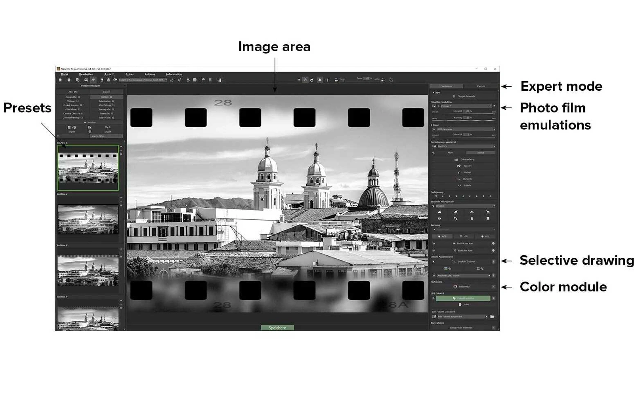Select the horse microdetail icon
The image size is (634, 396).
[488, 212]
